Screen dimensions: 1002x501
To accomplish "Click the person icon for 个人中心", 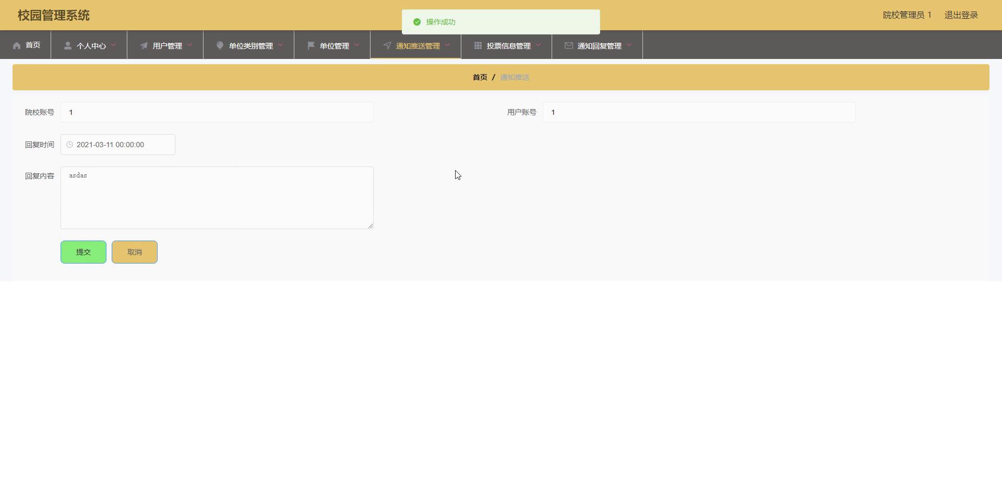I will click(x=68, y=46).
